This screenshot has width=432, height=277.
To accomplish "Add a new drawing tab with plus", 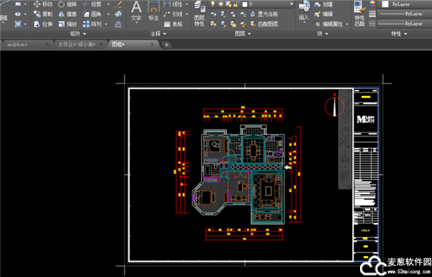I will [166, 45].
